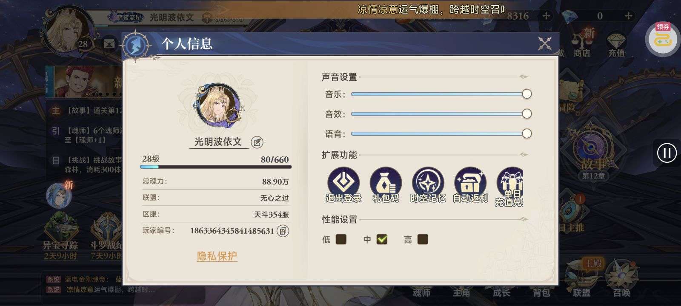Select the 高 performance checkbox
The image size is (681, 306).
(423, 239)
